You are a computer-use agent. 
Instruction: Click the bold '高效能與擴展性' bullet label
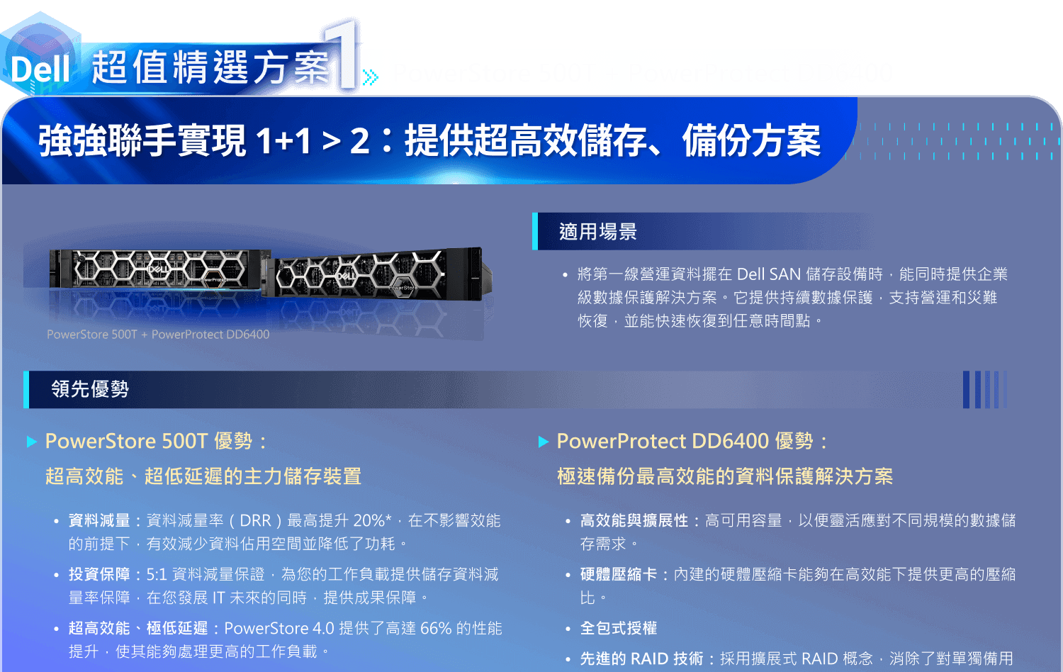[x=634, y=520]
